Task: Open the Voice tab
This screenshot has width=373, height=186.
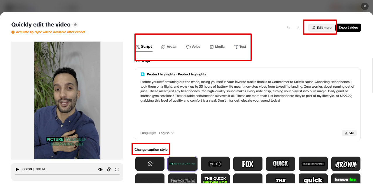Action: 193,47
